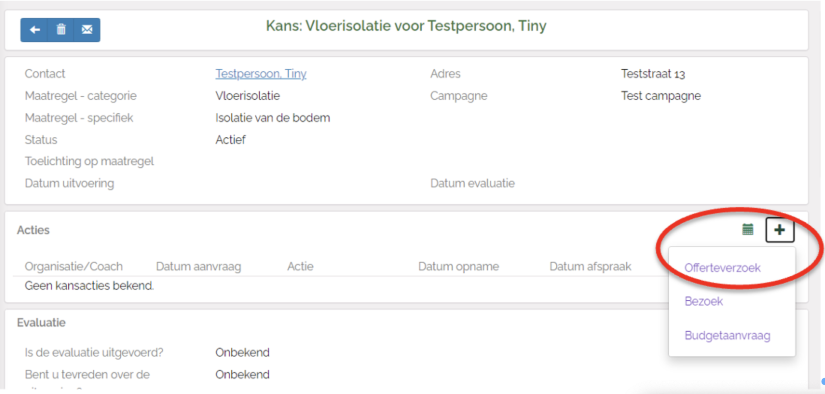Click the envelope email icon
This screenshot has height=394, width=825.
tap(87, 30)
